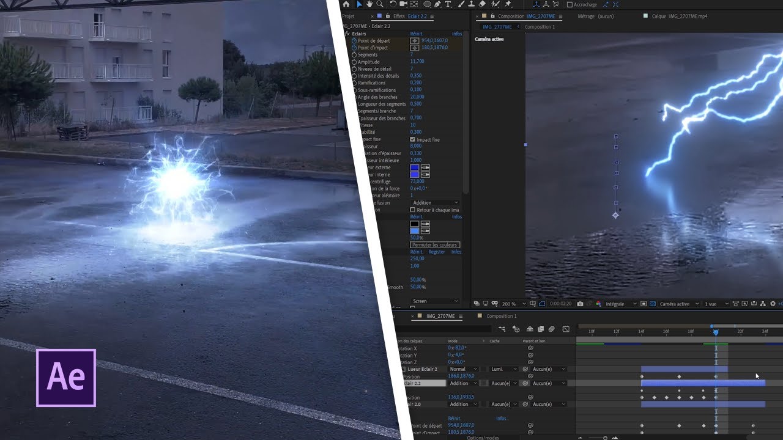Select the Puppet Pin tool

click(508, 4)
